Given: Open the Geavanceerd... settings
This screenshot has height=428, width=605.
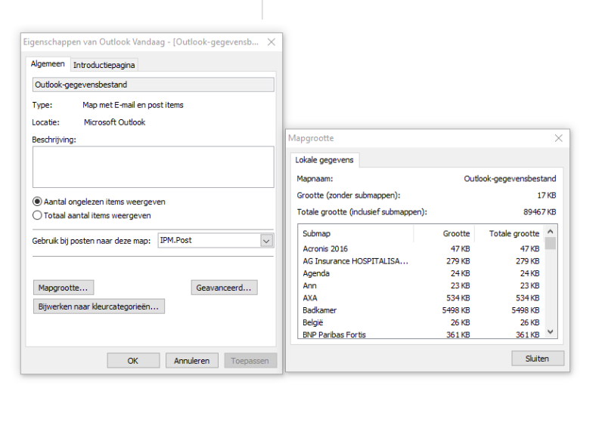Looking at the screenshot, I should click(225, 288).
